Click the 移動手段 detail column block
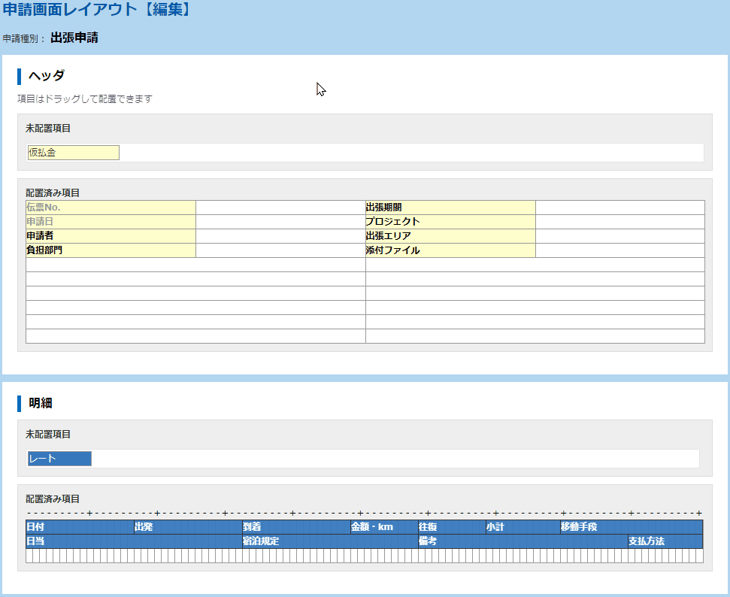The width and height of the screenshot is (730, 597). tap(632, 527)
